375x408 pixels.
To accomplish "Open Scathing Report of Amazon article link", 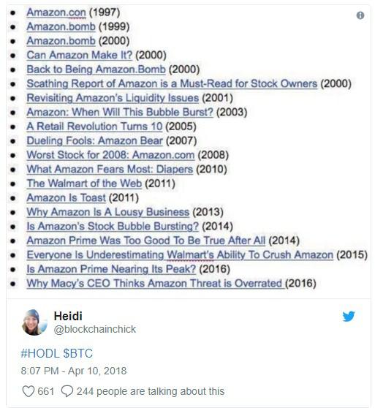I will click(172, 84).
